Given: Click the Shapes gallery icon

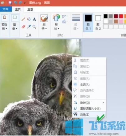Looking at the screenshot, I should (x=56, y=18).
